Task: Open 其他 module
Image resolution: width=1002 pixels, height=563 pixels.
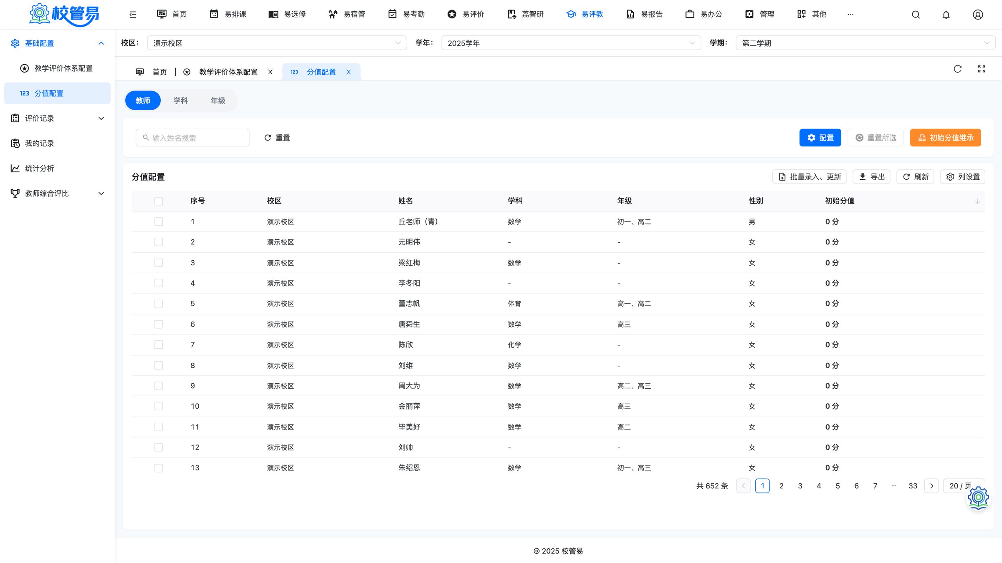Action: (812, 14)
